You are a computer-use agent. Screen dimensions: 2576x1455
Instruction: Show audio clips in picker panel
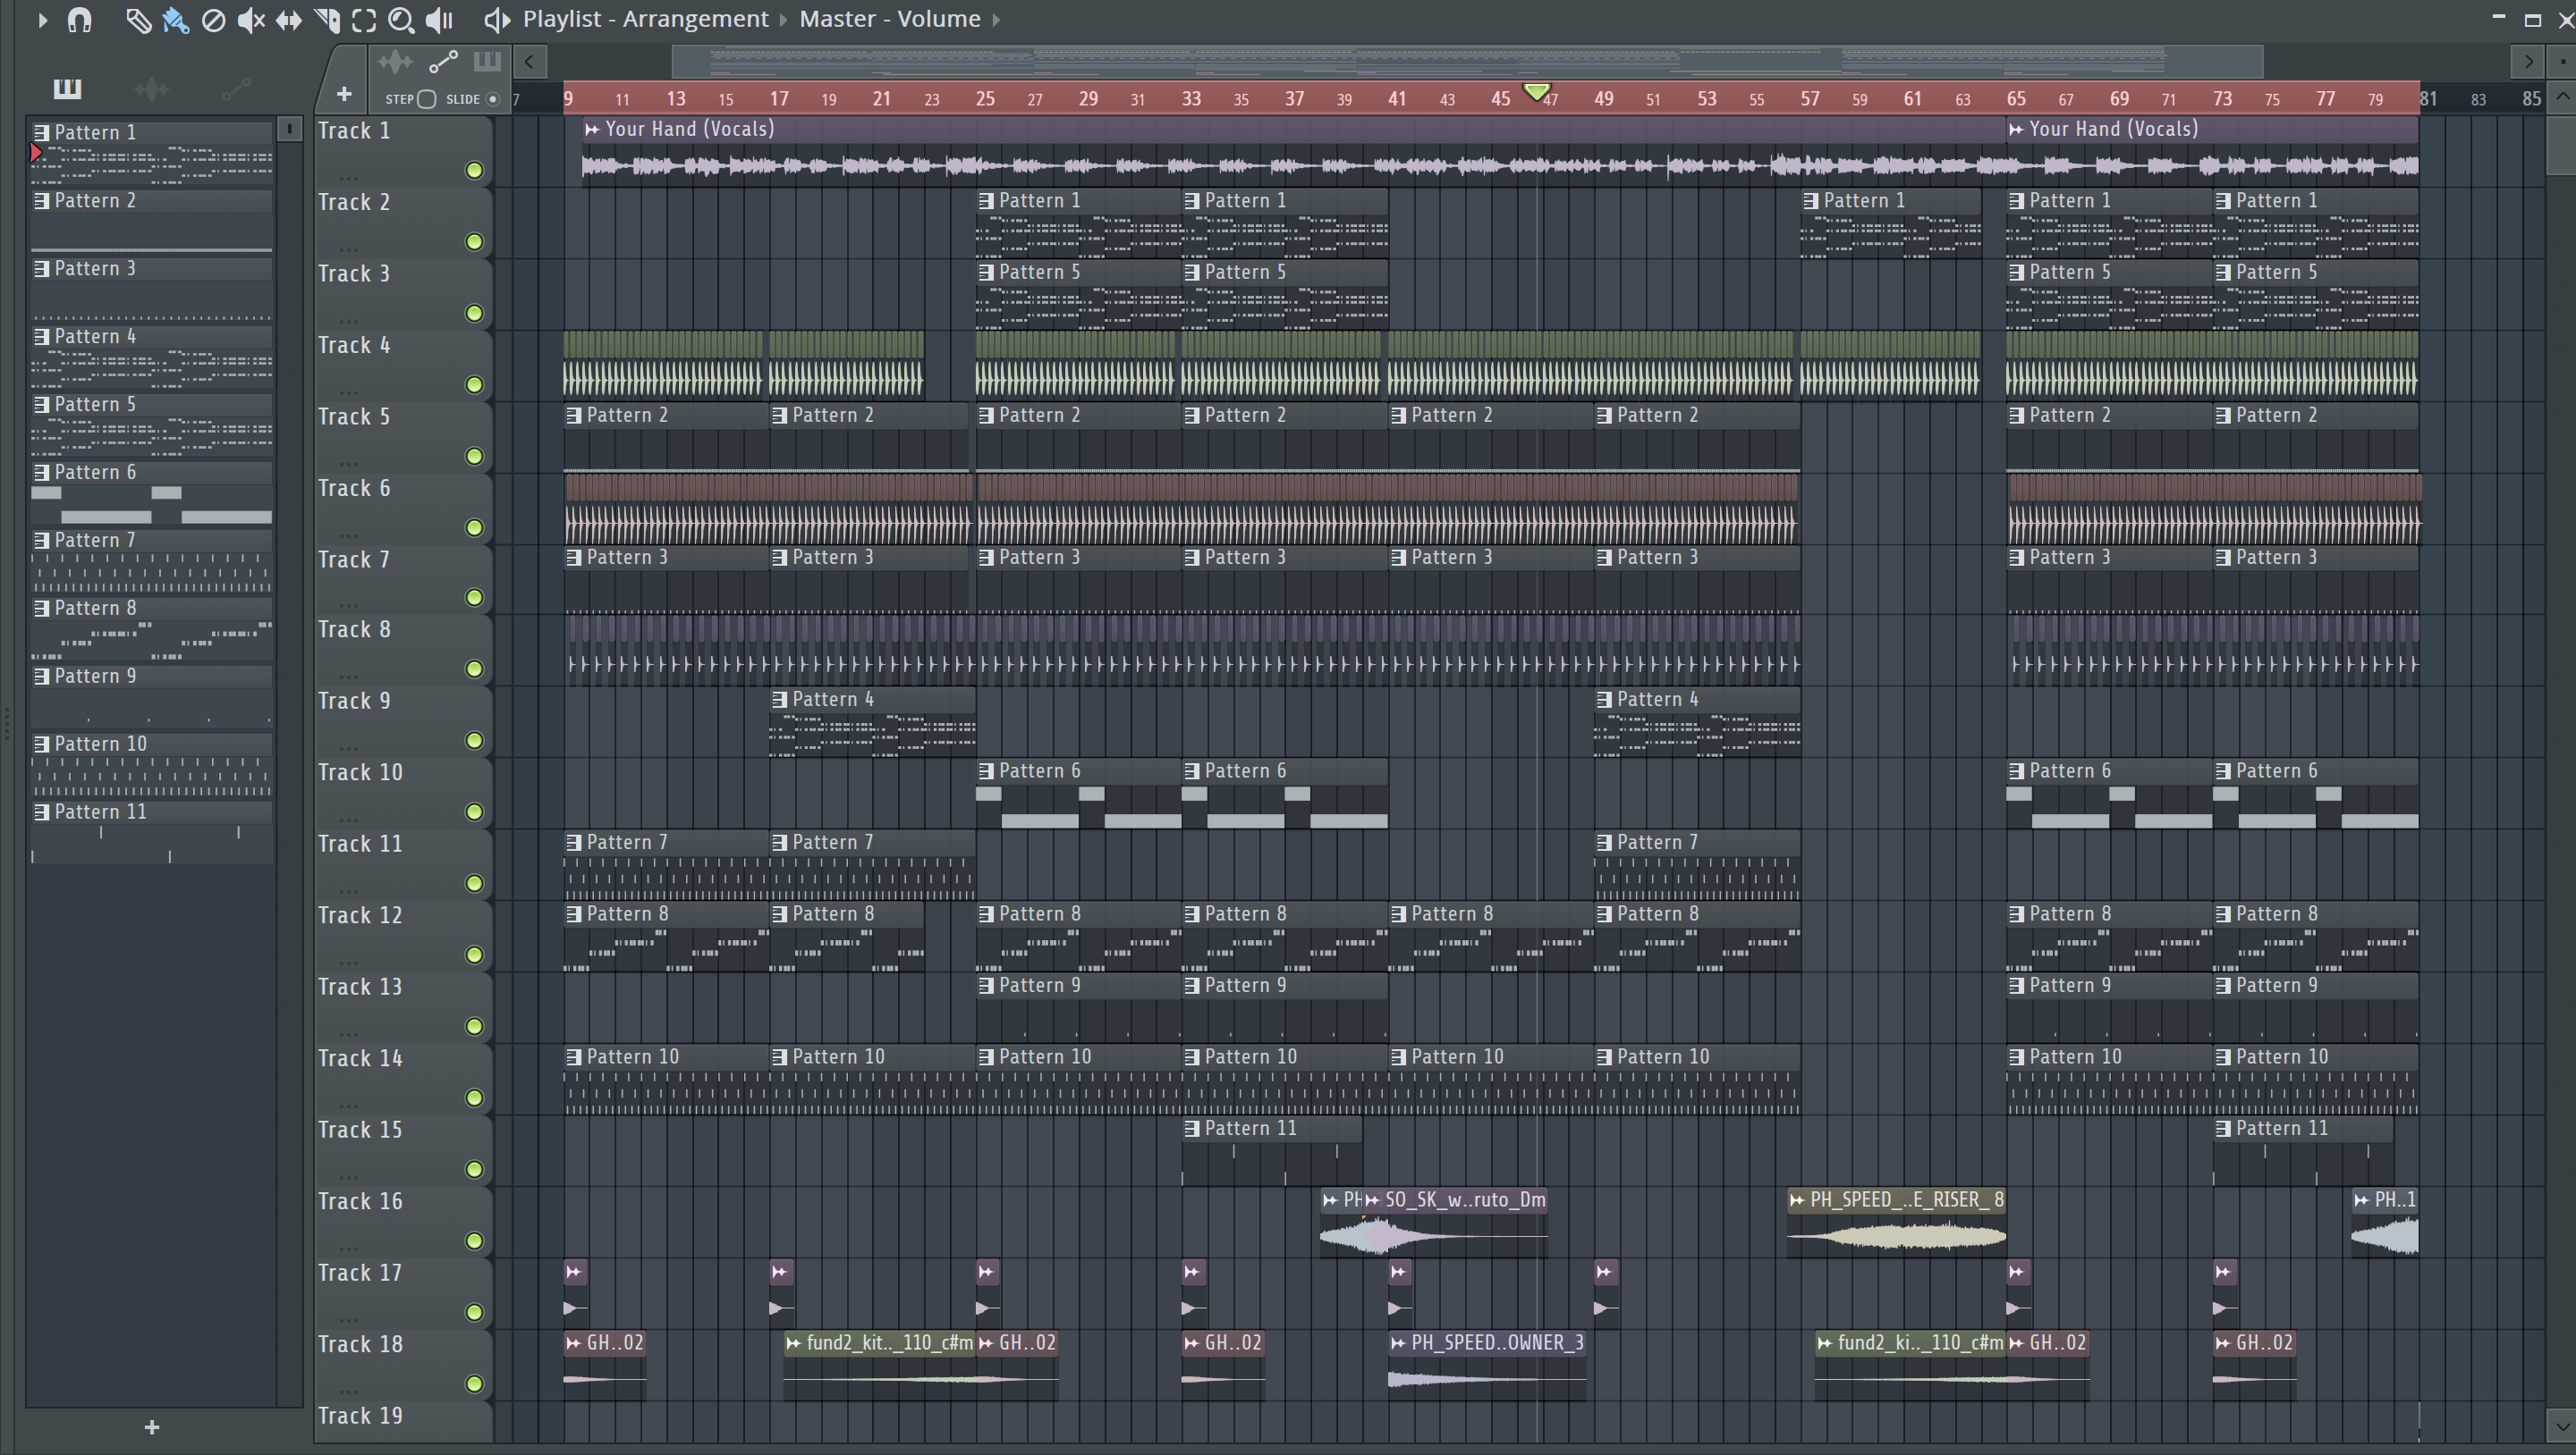(151, 90)
